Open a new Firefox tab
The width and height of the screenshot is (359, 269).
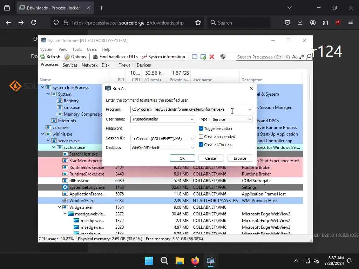point(101,8)
